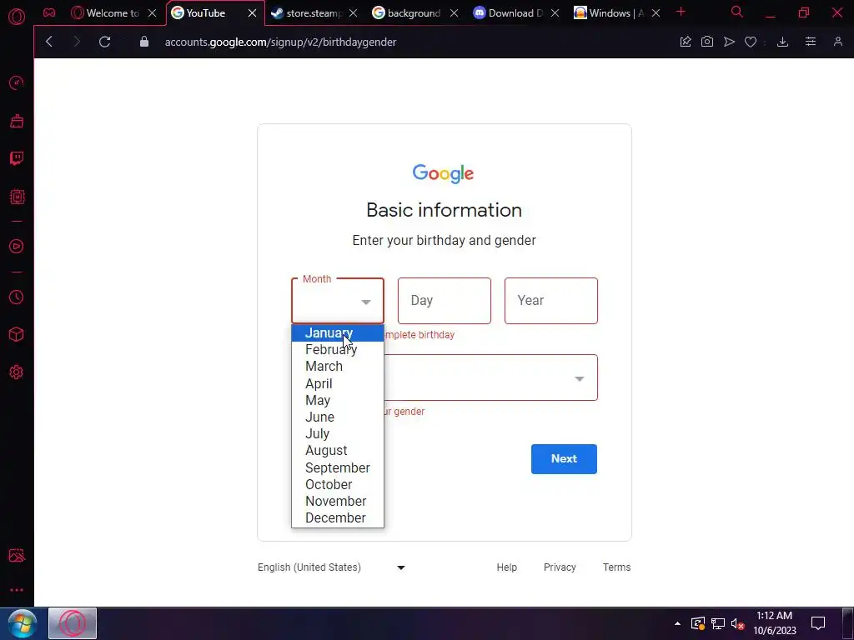Screen dimensions: 854x640
Task: Close the Welcome tab
Action: pyautogui.click(x=152, y=13)
